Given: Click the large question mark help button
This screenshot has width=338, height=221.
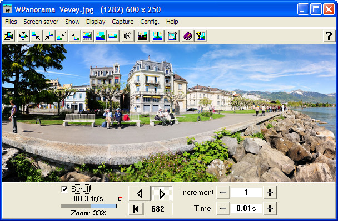Looking at the screenshot, I should point(329,36).
